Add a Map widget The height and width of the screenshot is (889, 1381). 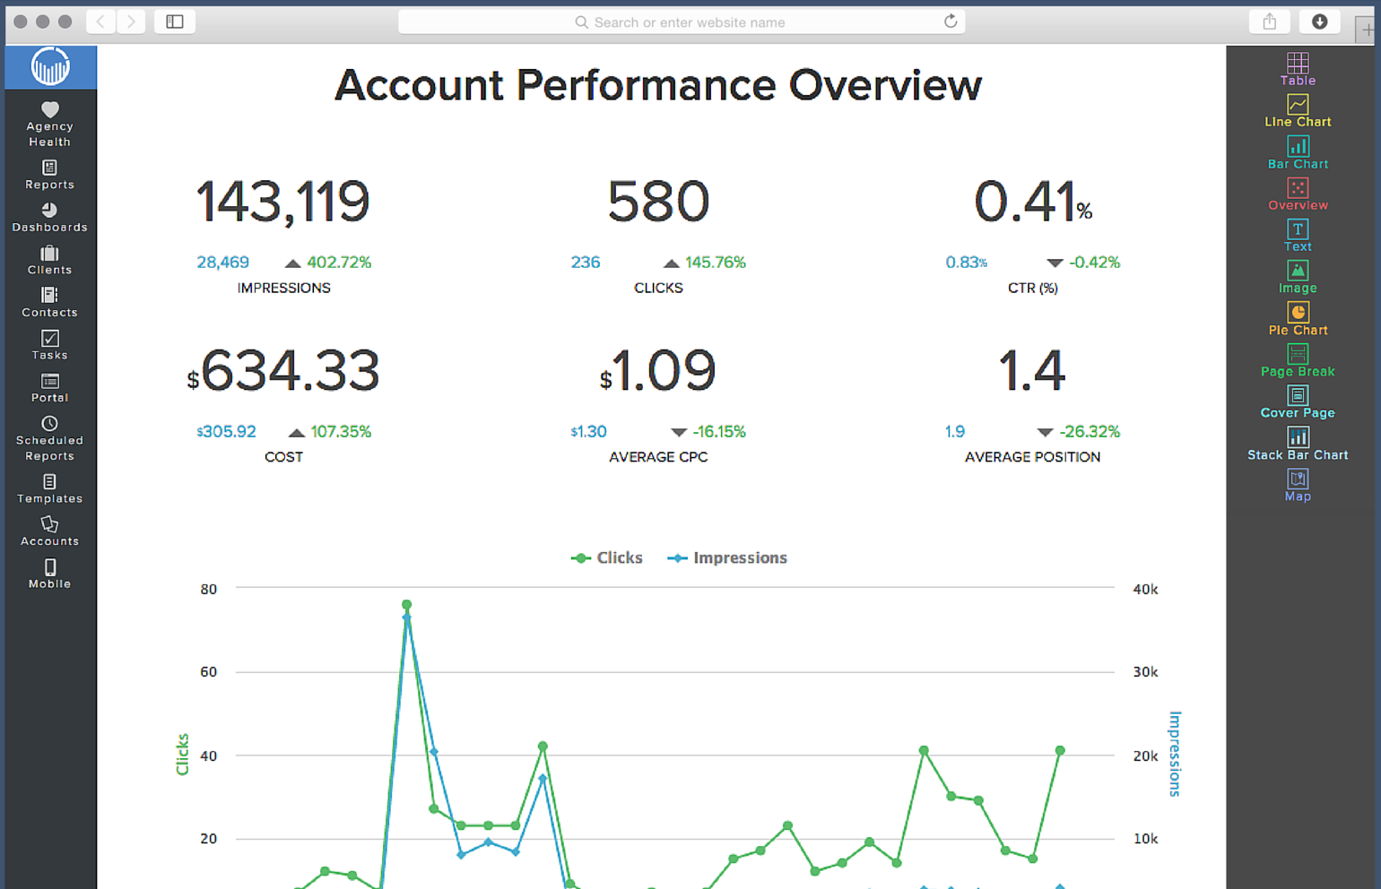pyautogui.click(x=1297, y=485)
